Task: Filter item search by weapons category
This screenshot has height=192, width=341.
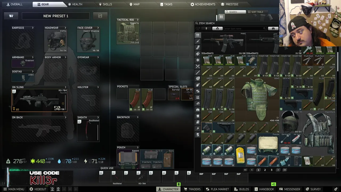Action: coord(198,41)
